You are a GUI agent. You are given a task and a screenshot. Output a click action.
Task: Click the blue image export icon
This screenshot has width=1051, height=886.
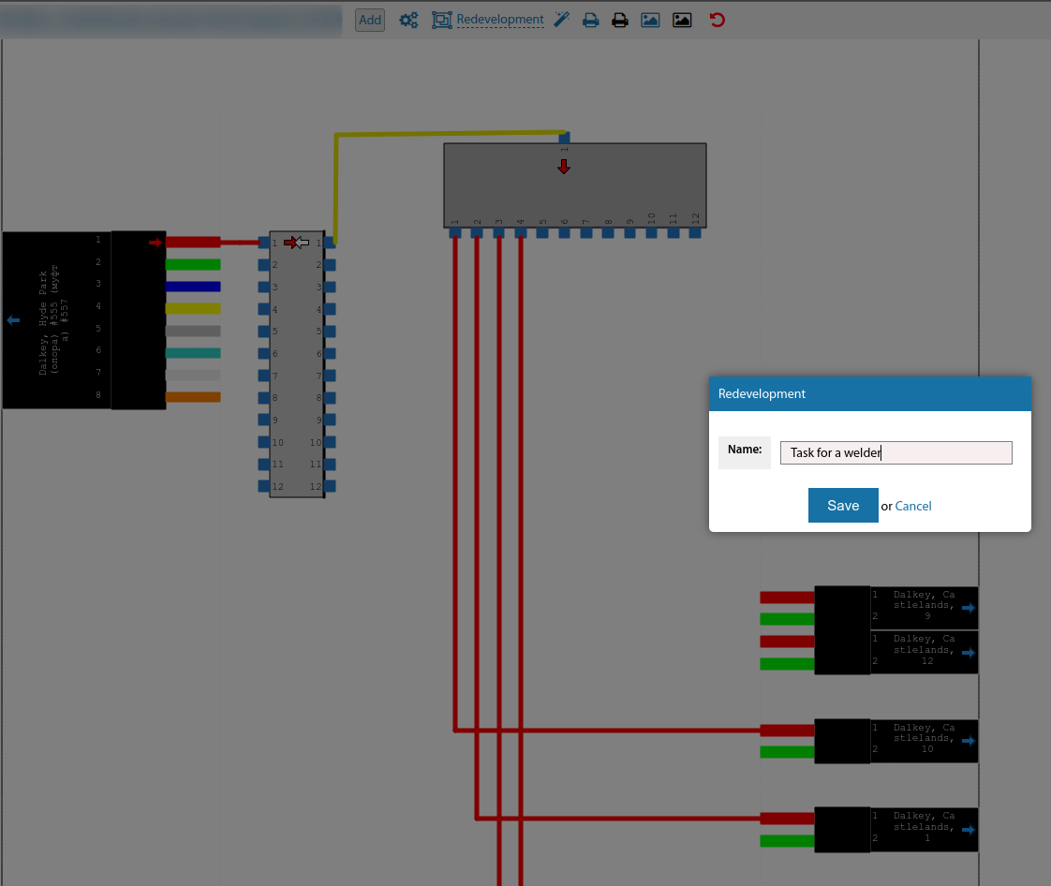tap(650, 20)
